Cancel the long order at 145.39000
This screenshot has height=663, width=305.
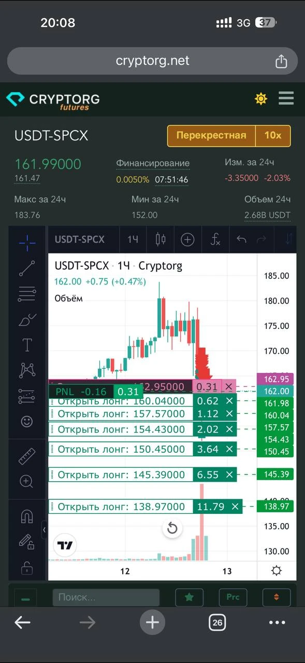point(229,474)
